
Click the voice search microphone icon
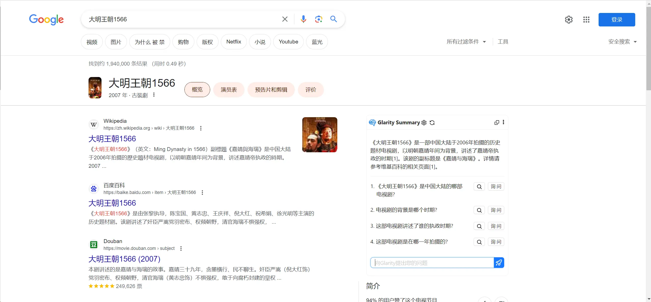tap(303, 19)
